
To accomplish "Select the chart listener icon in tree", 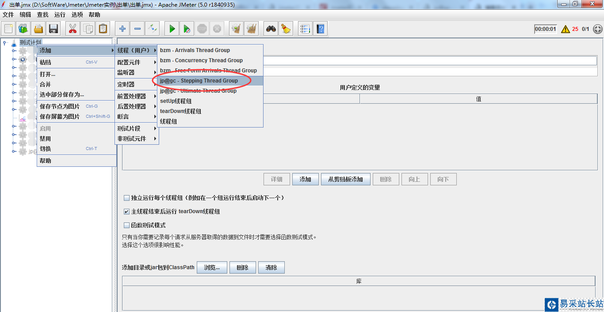I will point(23,118).
